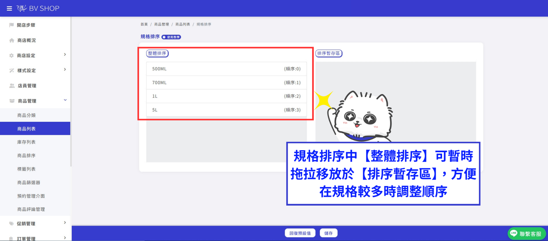Click the 儲存 button

(x=329, y=233)
